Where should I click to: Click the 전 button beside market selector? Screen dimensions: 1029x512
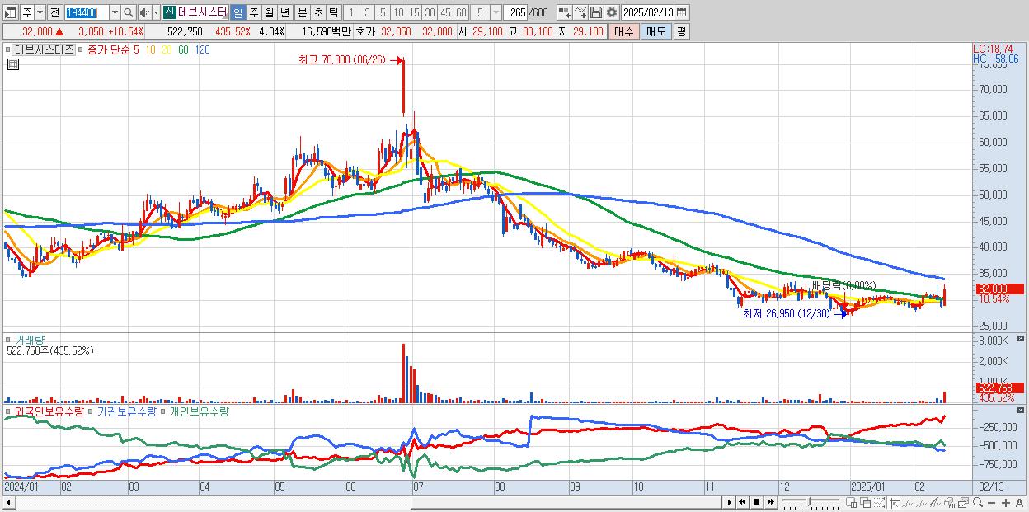[54, 12]
